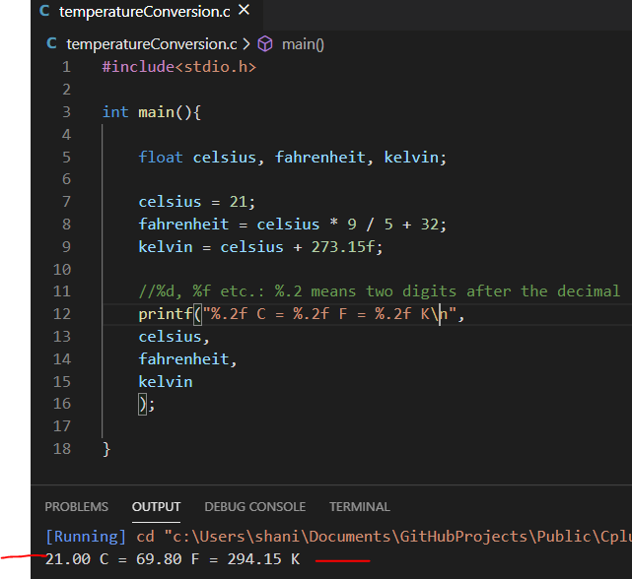Click the #include<stdio.h> line of code
Screen dimensions: 632x579
[178, 67]
